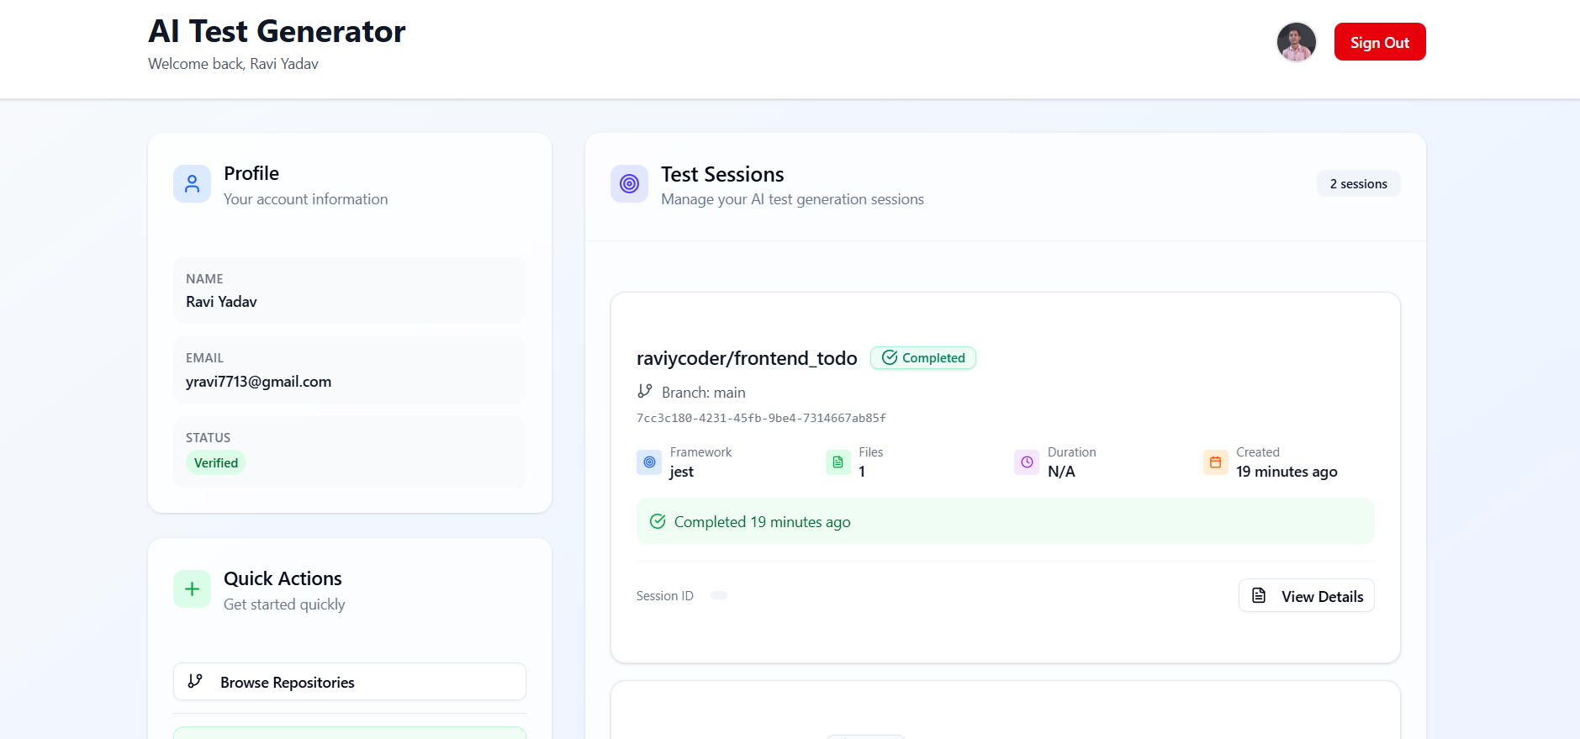1580x739 pixels.
Task: Click the branch icon next to Branch: main
Action: coord(645,391)
